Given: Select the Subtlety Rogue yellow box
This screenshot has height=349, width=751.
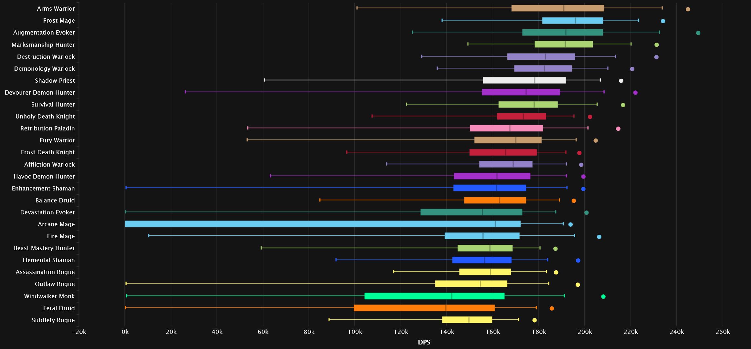Looking at the screenshot, I should (x=467, y=320).
